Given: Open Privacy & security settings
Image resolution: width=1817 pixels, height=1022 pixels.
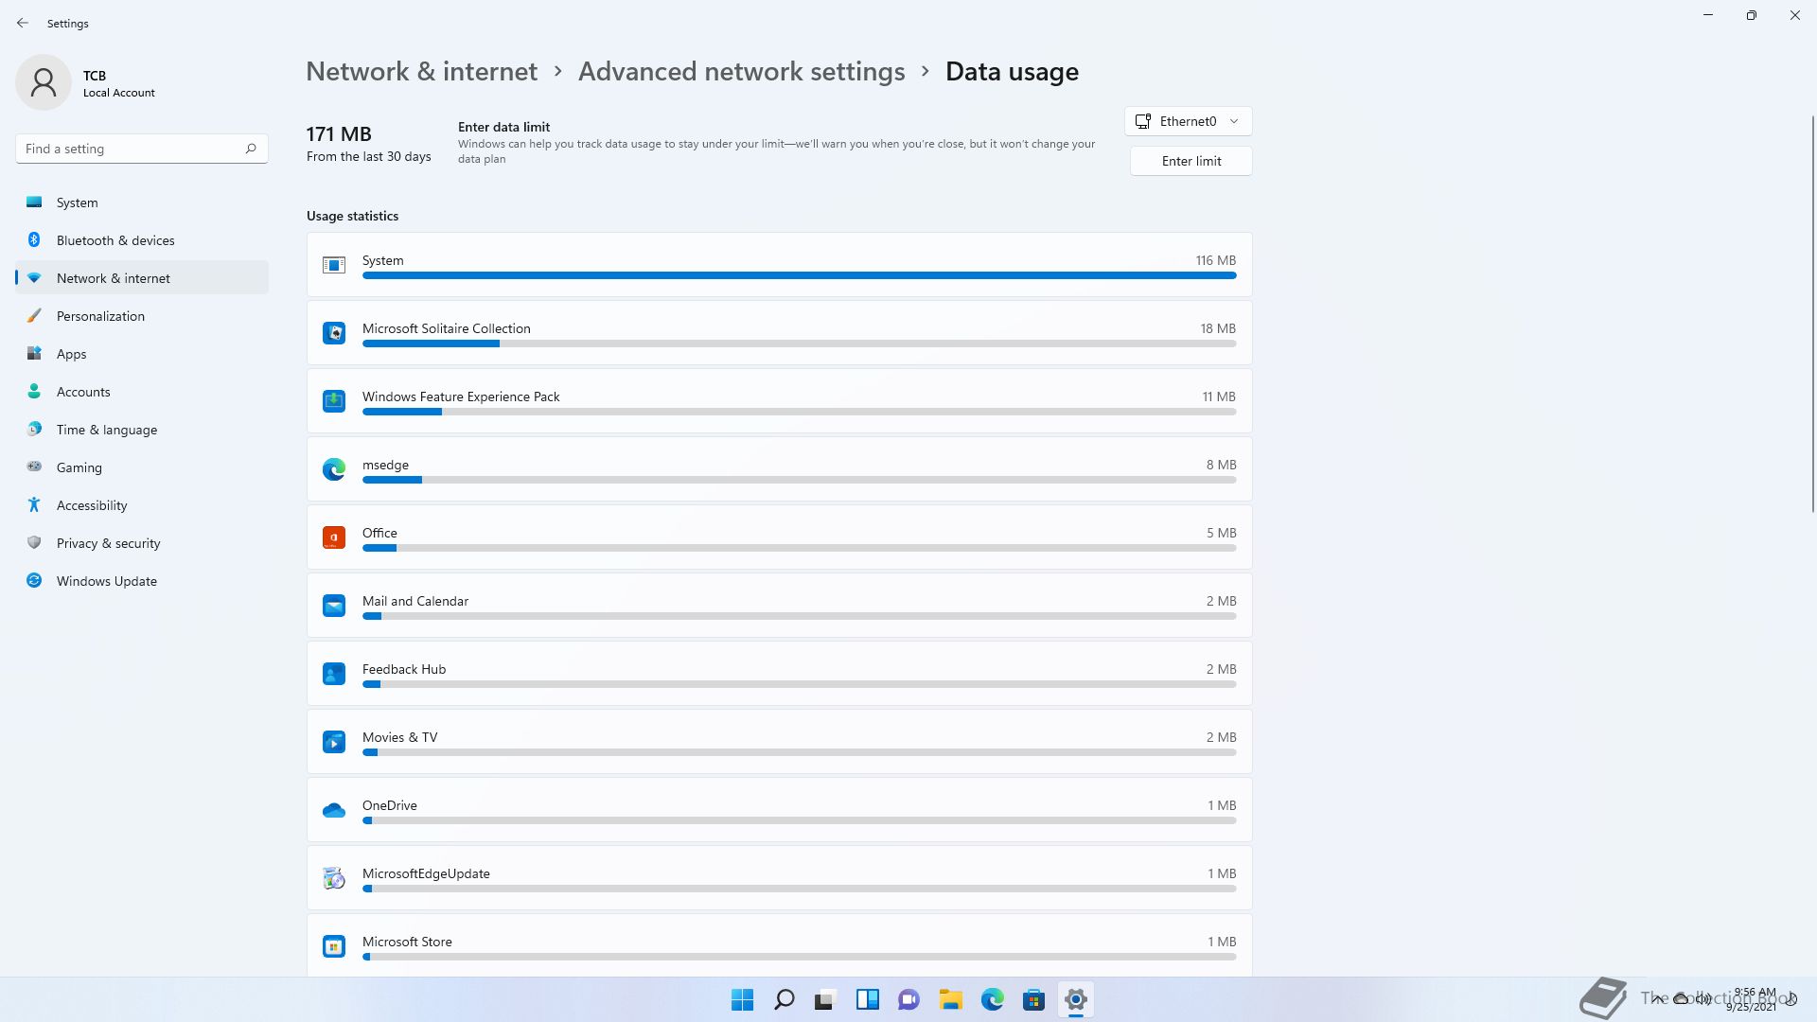Looking at the screenshot, I should [142, 543].
